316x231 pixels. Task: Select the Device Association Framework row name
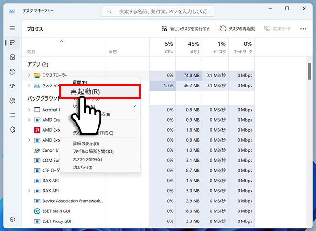(73, 201)
